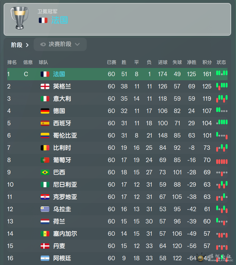Open the 法国 team link in the champion banner

pos(60,20)
